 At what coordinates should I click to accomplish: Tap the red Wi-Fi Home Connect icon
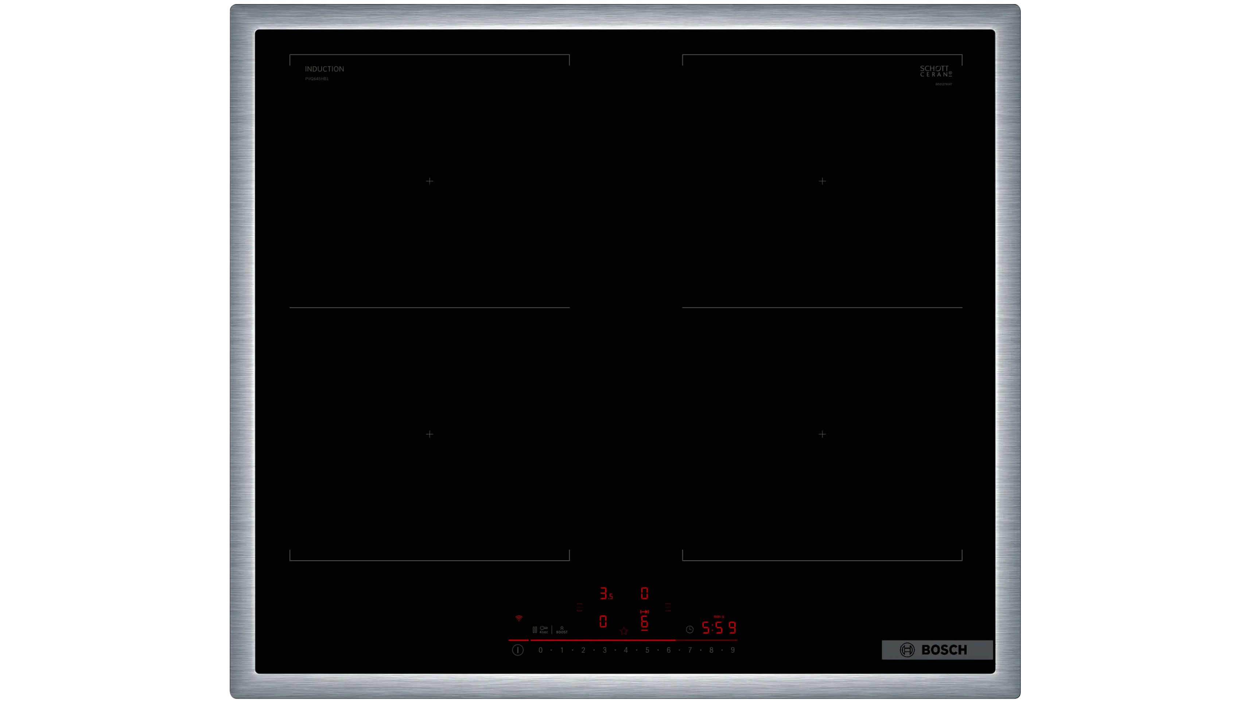(518, 618)
